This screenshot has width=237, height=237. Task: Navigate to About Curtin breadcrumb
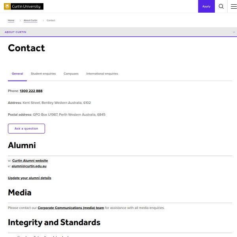(30, 20)
